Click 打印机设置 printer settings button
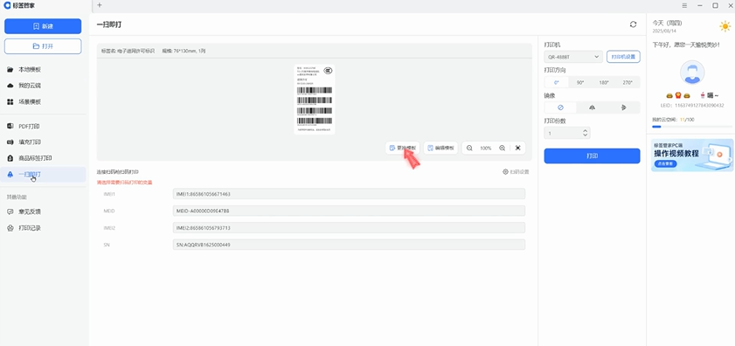Image resolution: width=735 pixels, height=346 pixels. pos(623,57)
